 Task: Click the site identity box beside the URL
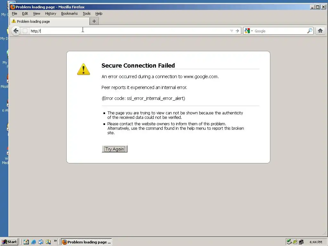click(x=25, y=31)
